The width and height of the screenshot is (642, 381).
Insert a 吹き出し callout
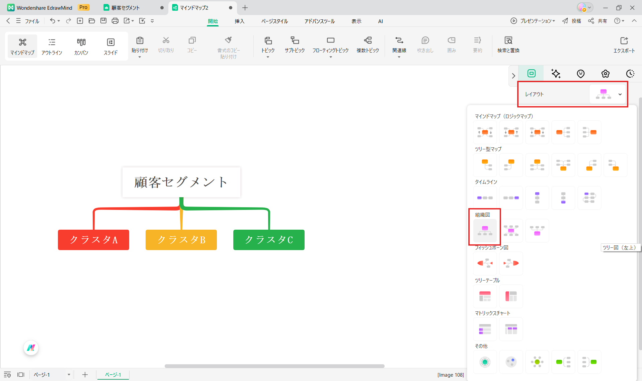pyautogui.click(x=425, y=45)
